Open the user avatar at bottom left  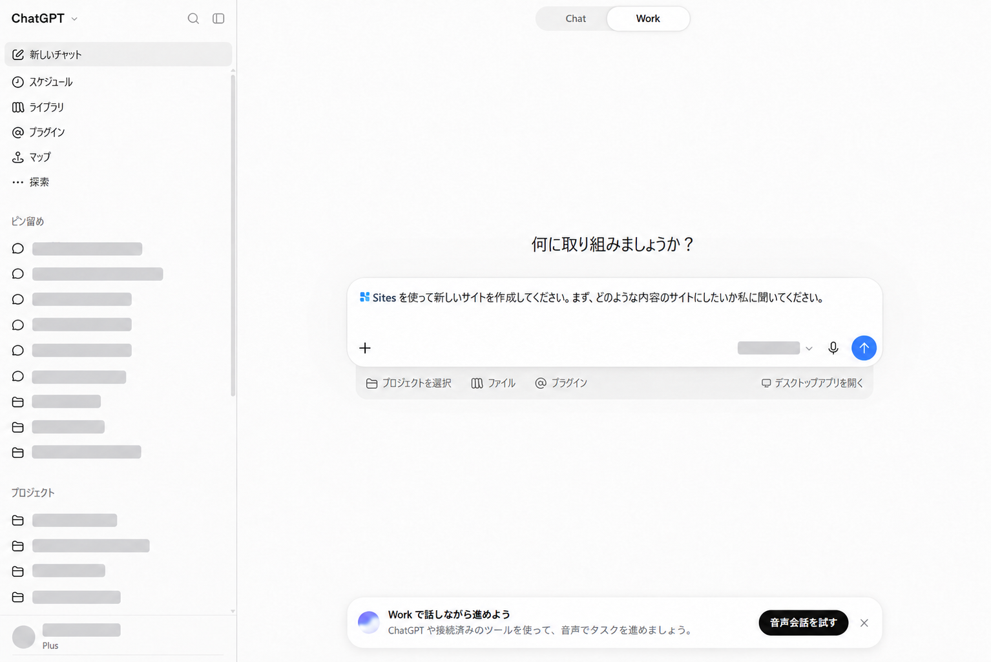point(24,637)
